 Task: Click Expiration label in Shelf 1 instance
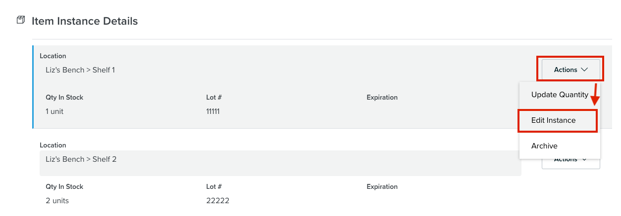(382, 97)
